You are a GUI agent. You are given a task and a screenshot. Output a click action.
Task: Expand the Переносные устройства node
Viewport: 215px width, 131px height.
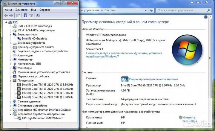point(10,77)
